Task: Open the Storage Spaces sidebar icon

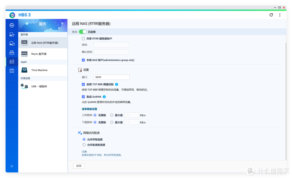Action: pos(12,71)
